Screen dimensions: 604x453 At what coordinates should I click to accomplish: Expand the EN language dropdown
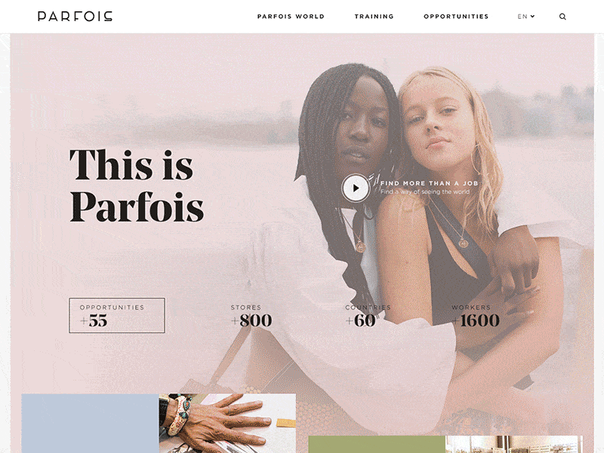525,17
